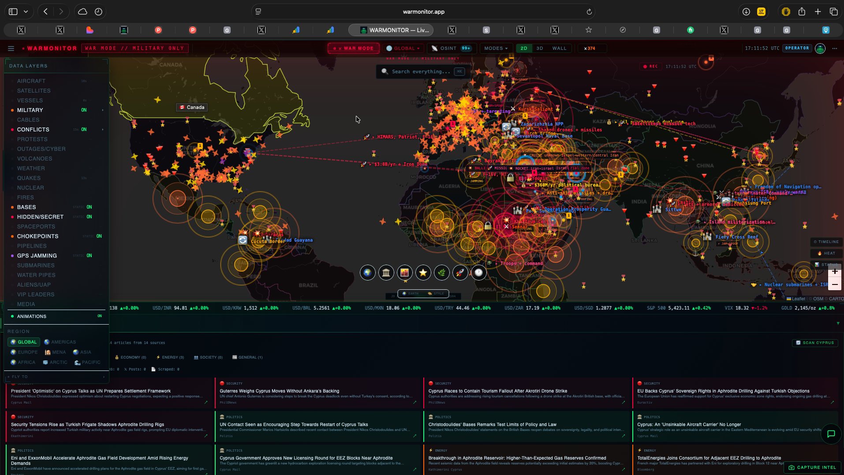Open the sidebar hamburger menu
The height and width of the screenshot is (475, 844).
[11, 49]
